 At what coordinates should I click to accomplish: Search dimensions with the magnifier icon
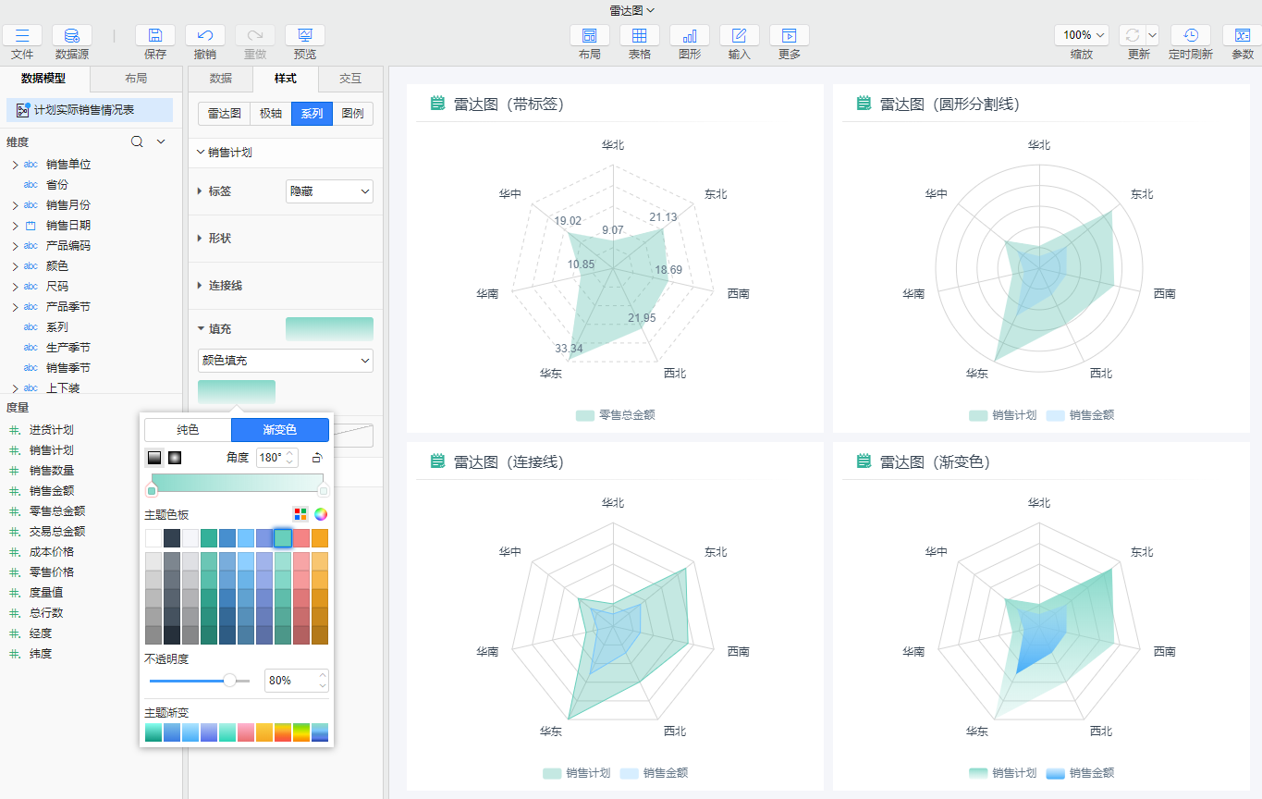[x=137, y=141]
